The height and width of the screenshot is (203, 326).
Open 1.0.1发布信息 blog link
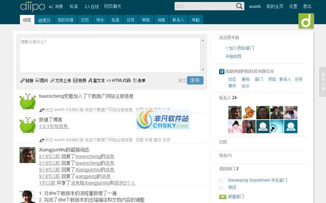54,126
